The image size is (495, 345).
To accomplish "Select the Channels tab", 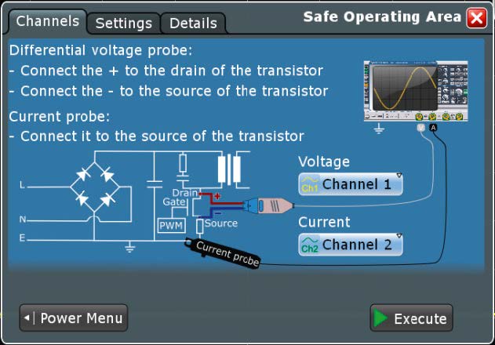I will click(47, 21).
